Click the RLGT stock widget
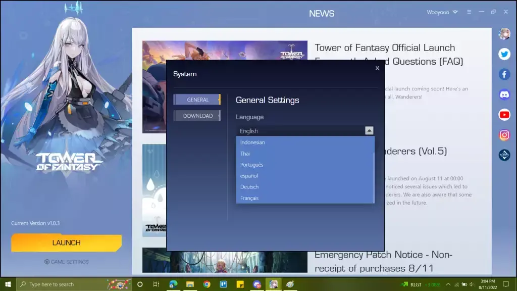The width and height of the screenshot is (517, 291). [x=421, y=284]
